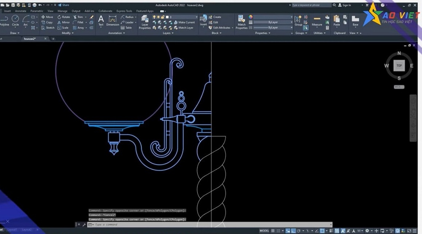Open the layer dropdown showing layer 0
Image resolution: width=422 pixels, height=234 pixels.
181,17
